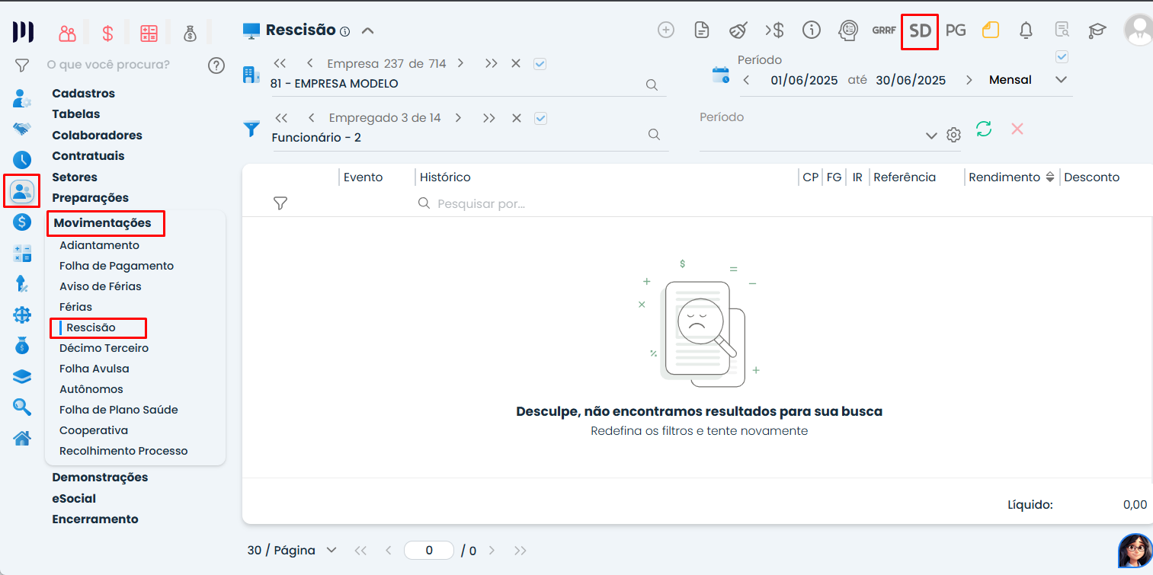Image resolution: width=1153 pixels, height=575 pixels.
Task: Open the home icon in the sidebar
Action: 22,438
